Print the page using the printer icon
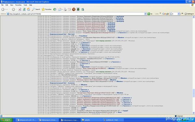This screenshot has height=122, width=195. click(65, 9)
